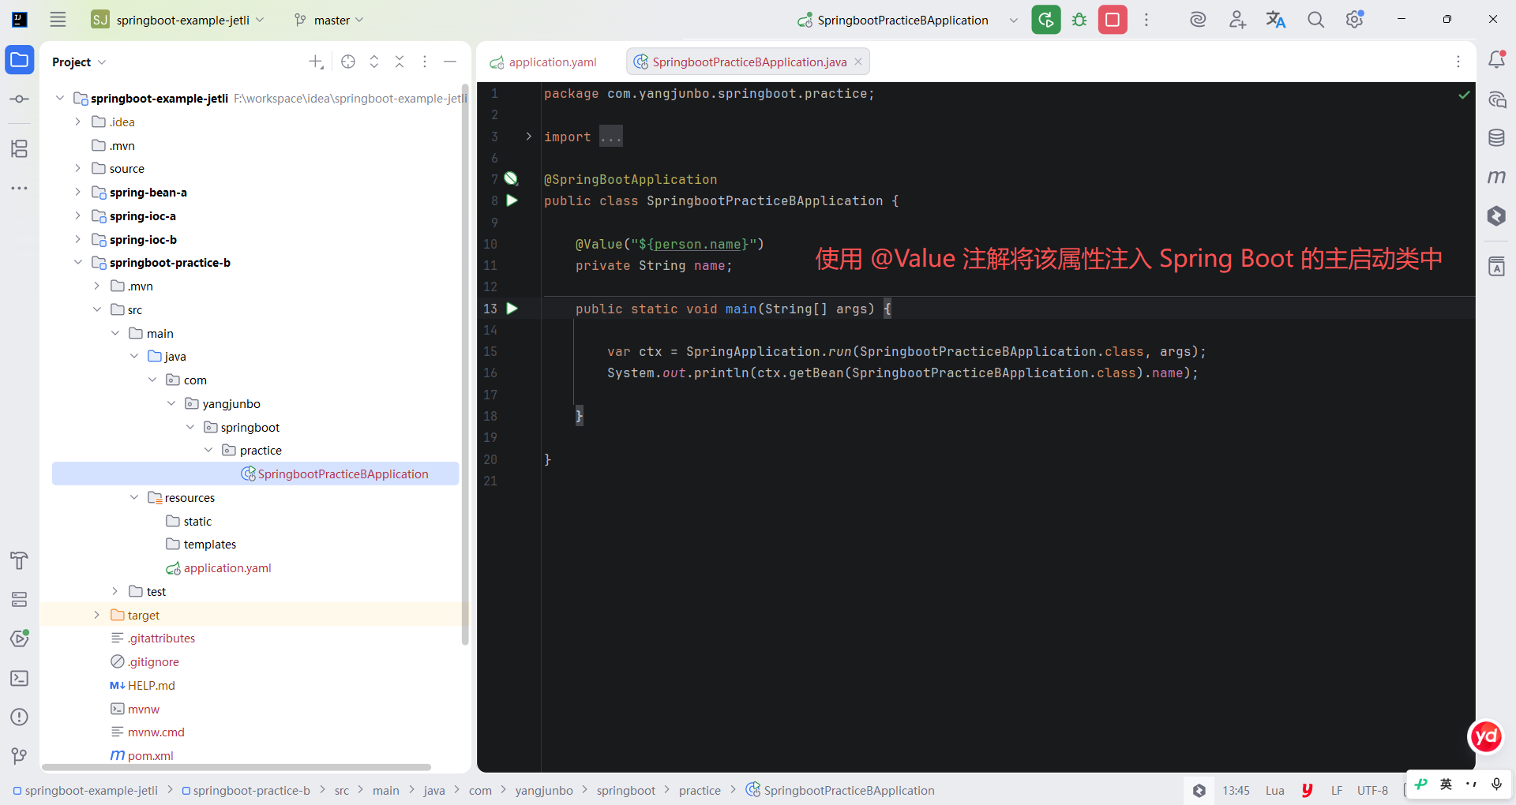This screenshot has height=805, width=1516.
Task: Open the Project view selector dropdown
Action: tap(79, 62)
